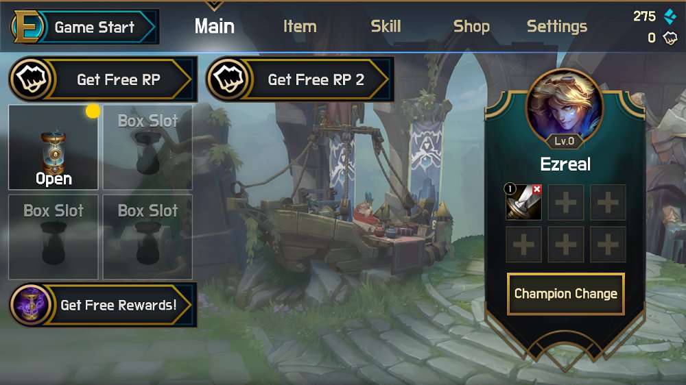Open the Settings tab
686x385 pixels.
[x=557, y=27]
